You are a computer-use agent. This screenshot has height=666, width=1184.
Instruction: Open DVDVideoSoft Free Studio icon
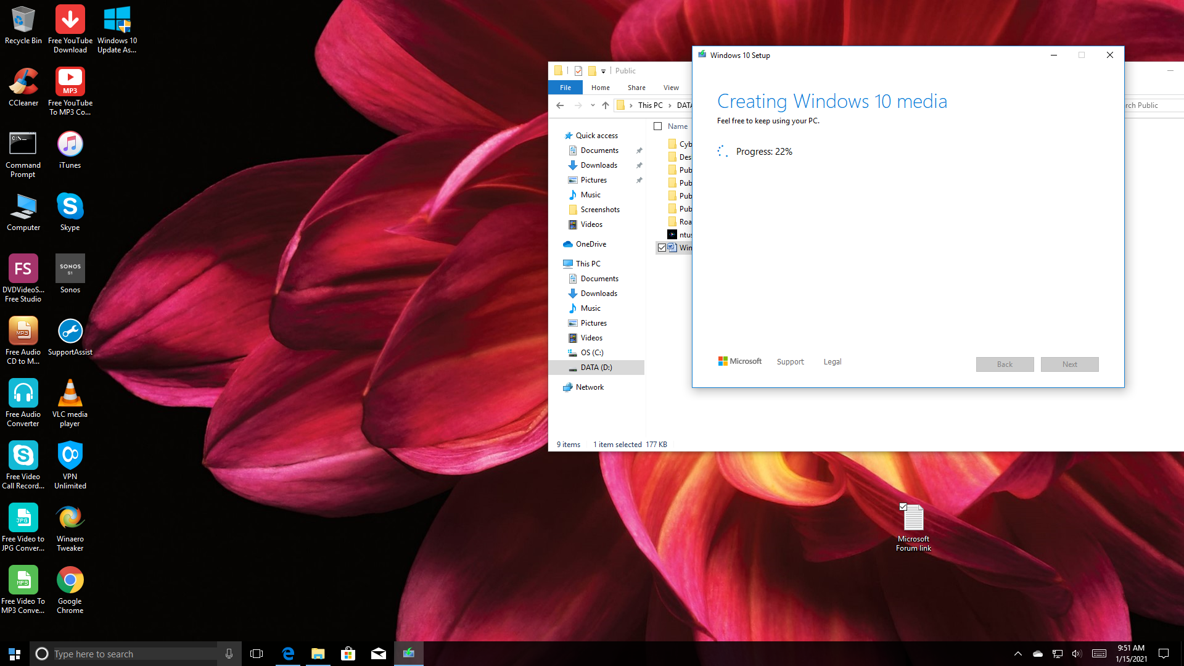click(23, 278)
